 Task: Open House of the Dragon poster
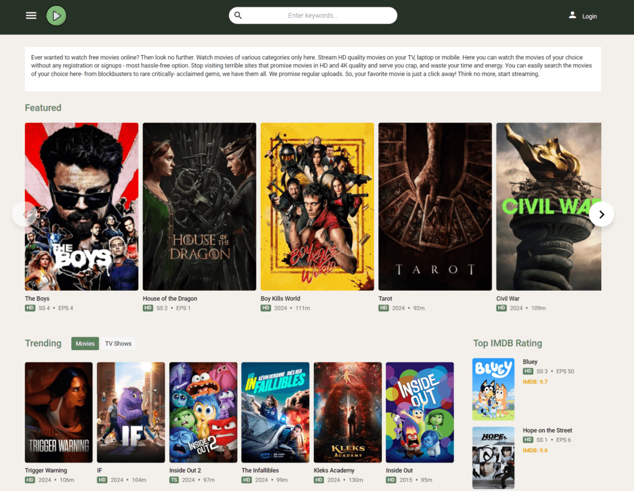pyautogui.click(x=199, y=206)
